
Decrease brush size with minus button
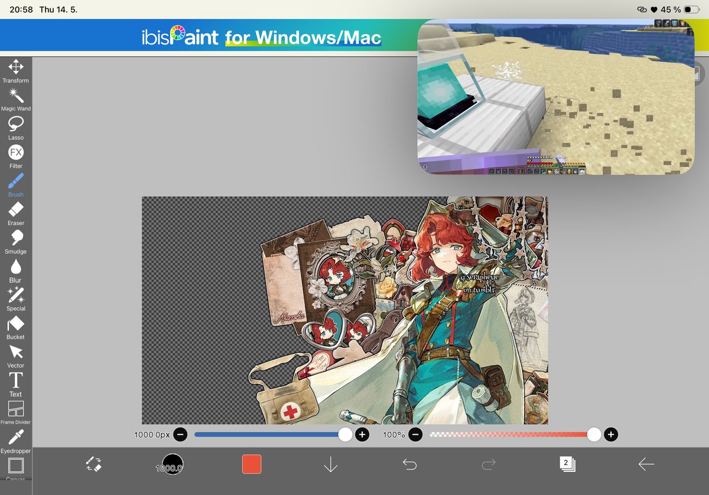pos(181,435)
